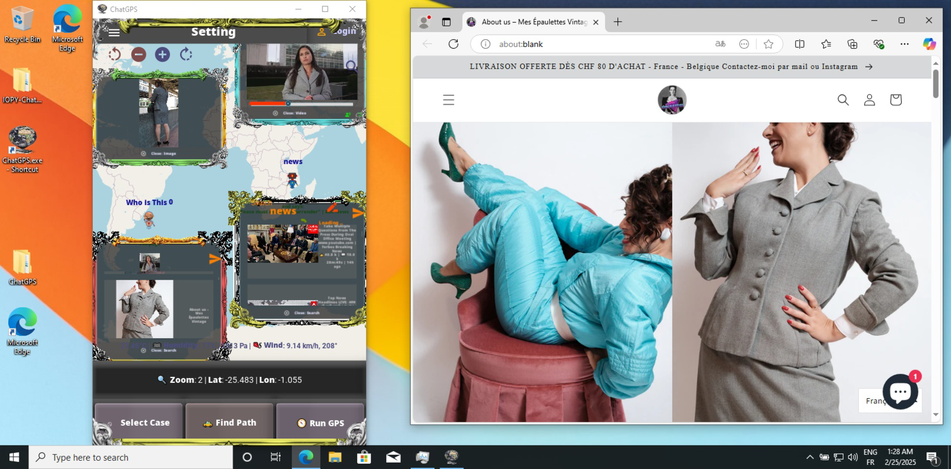Screen dimensions: 951x469
Task: Open Edge split screen
Action: (799, 44)
